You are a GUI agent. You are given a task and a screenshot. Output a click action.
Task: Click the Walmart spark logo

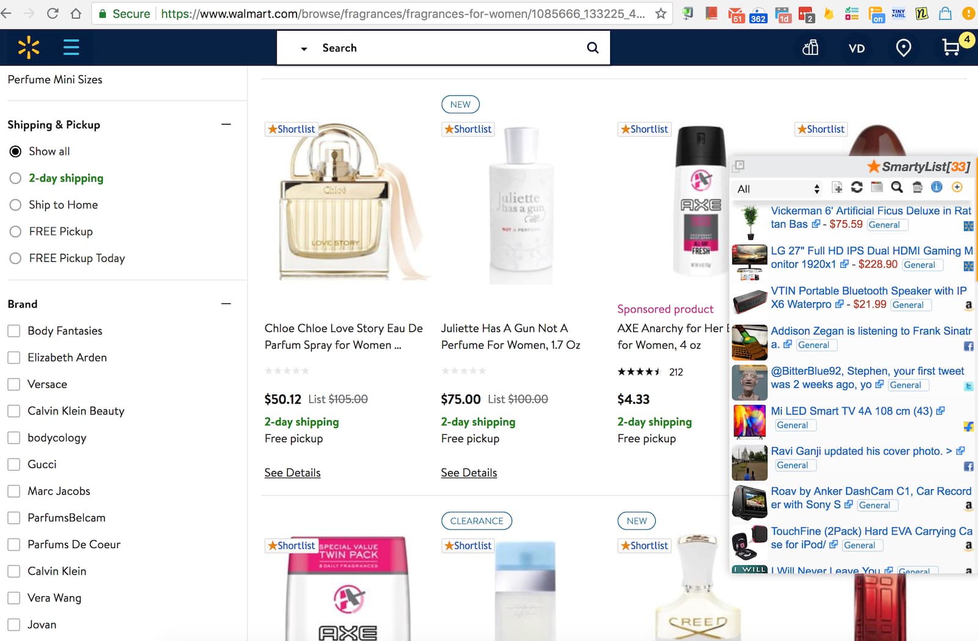(29, 47)
